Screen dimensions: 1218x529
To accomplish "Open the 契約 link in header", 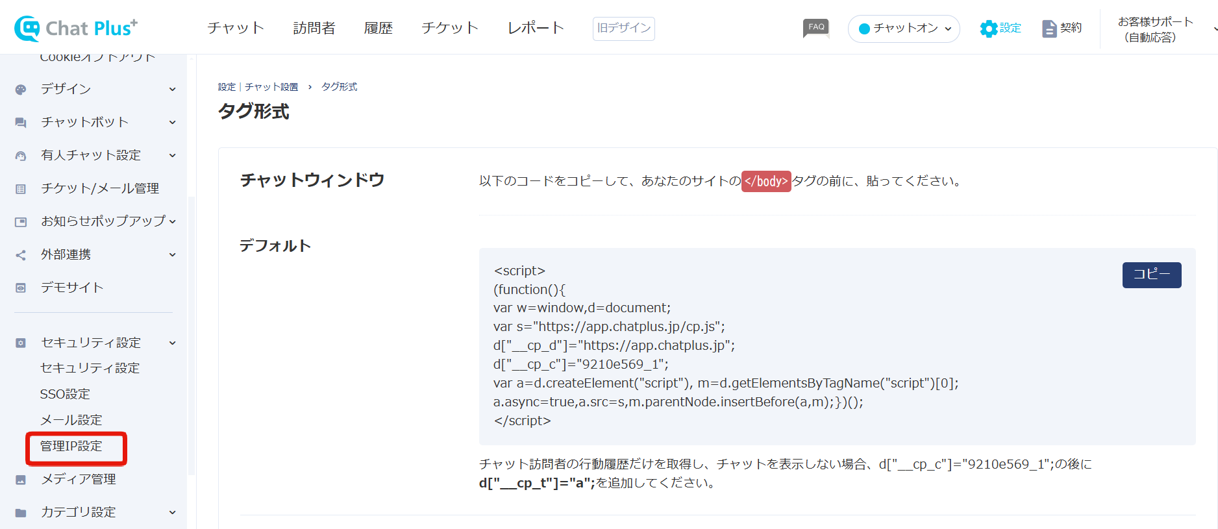I will click(1071, 28).
